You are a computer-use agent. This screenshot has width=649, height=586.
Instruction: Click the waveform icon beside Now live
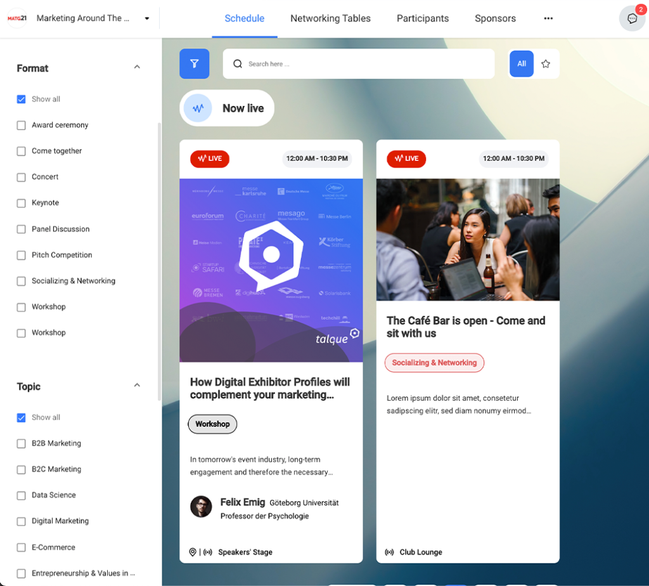tap(198, 108)
